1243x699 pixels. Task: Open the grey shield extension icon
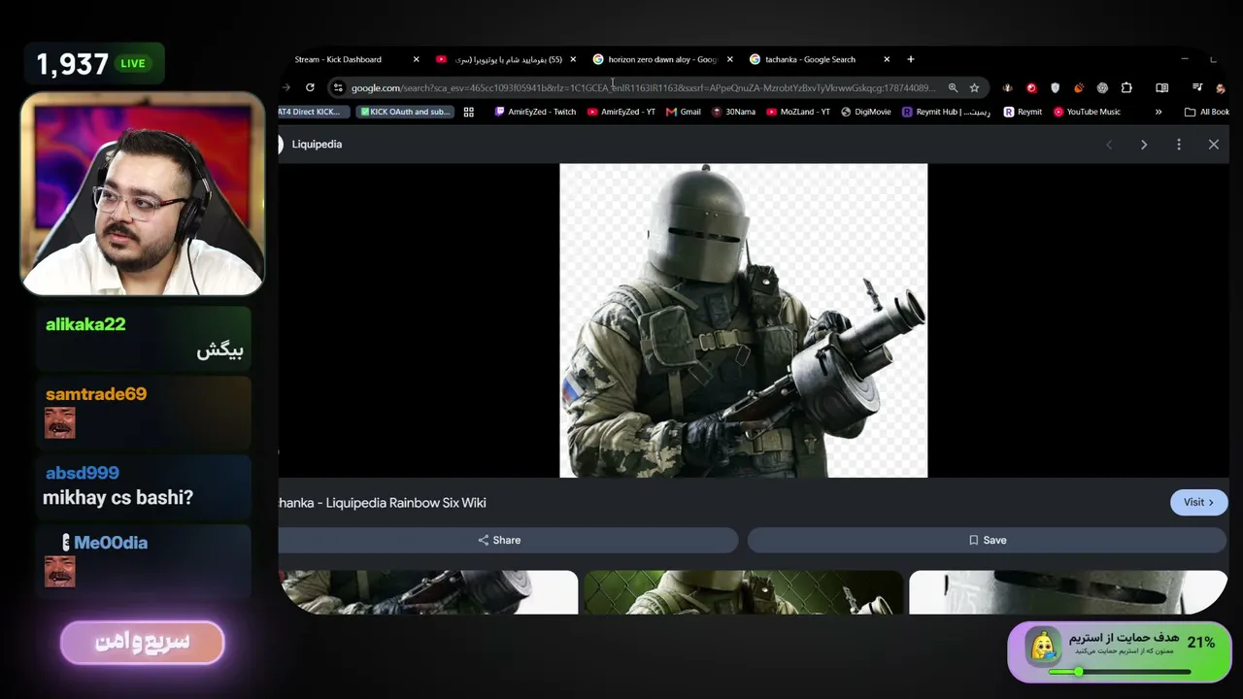coord(1056,87)
